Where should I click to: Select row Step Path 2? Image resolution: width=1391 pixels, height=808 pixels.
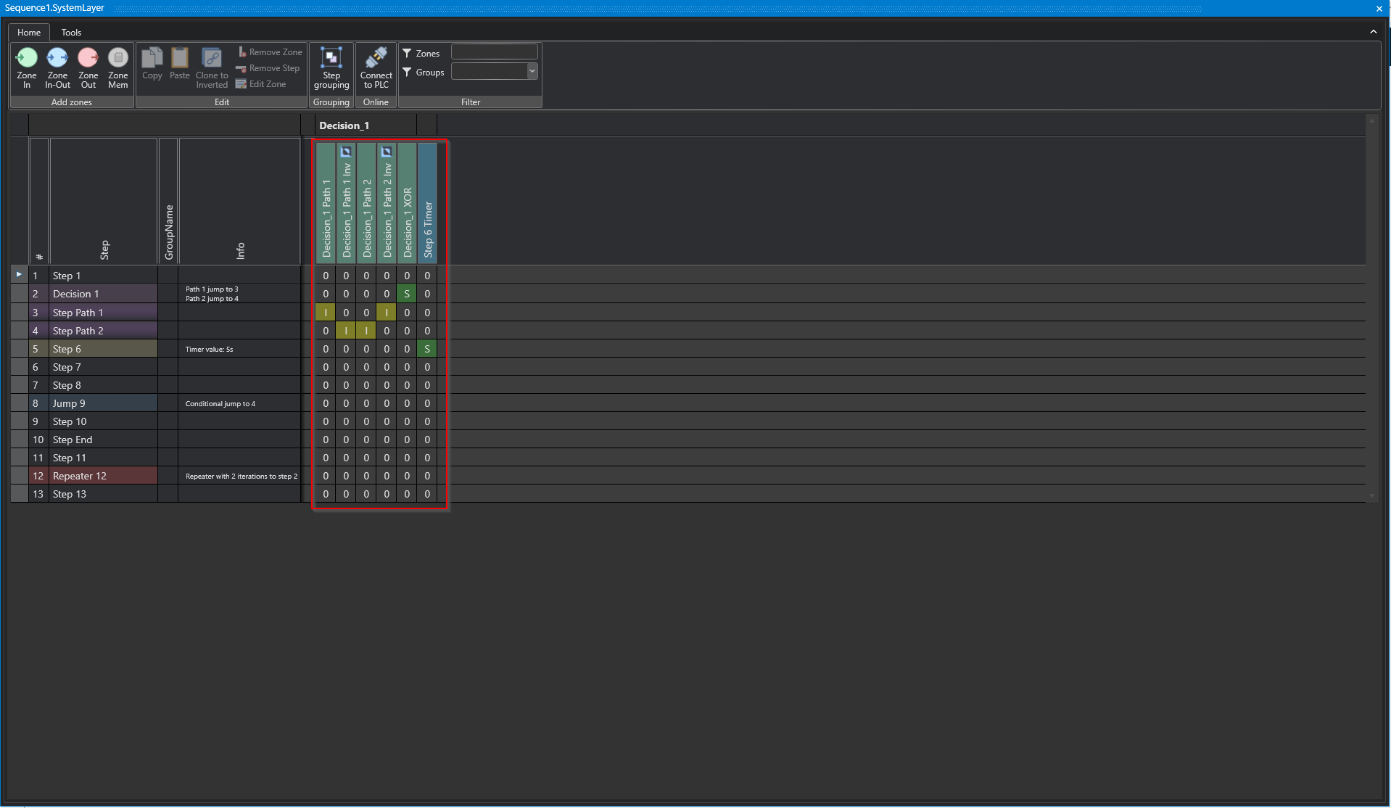click(103, 331)
